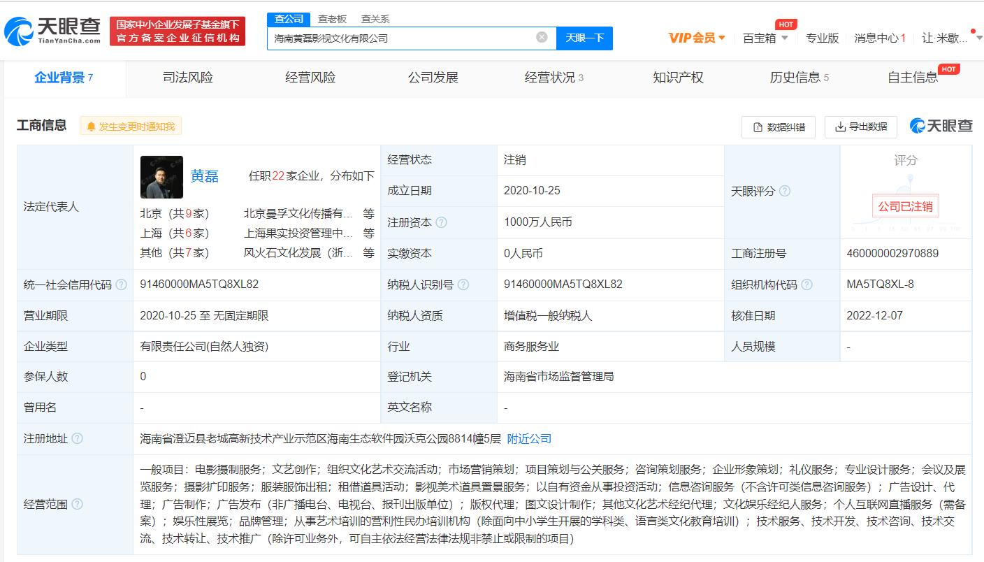Screen dimensions: 984x562
Task: Click the 公司已注销 score stamp
Action: [905, 207]
